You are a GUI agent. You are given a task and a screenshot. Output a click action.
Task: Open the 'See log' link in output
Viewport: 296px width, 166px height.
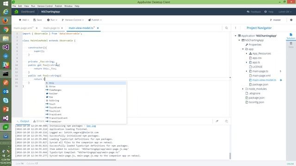point(91,126)
